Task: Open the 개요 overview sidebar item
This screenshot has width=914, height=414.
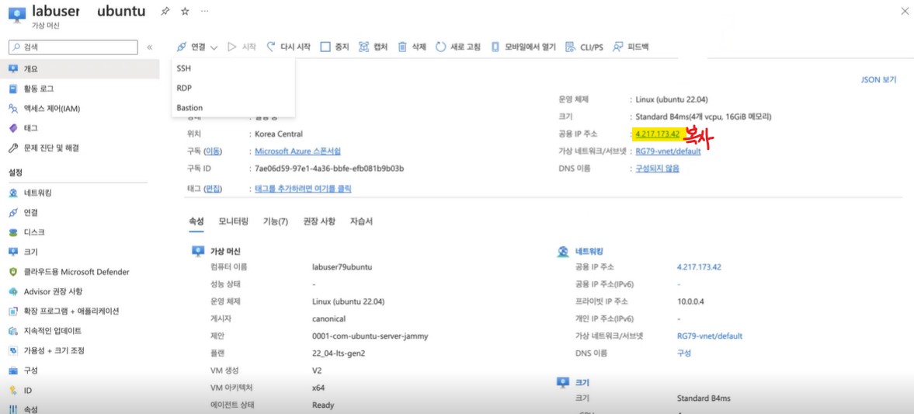Action: [80, 69]
